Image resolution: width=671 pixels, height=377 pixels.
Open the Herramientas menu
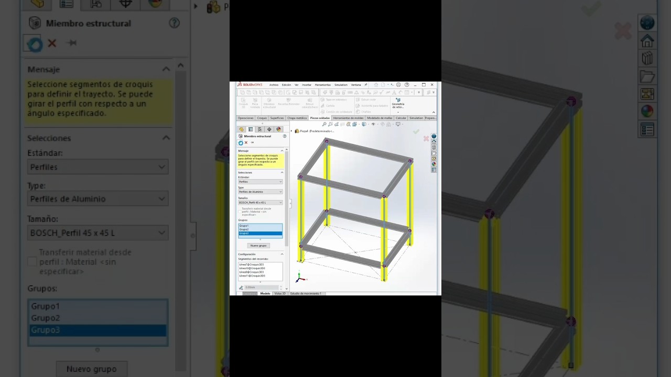click(323, 85)
